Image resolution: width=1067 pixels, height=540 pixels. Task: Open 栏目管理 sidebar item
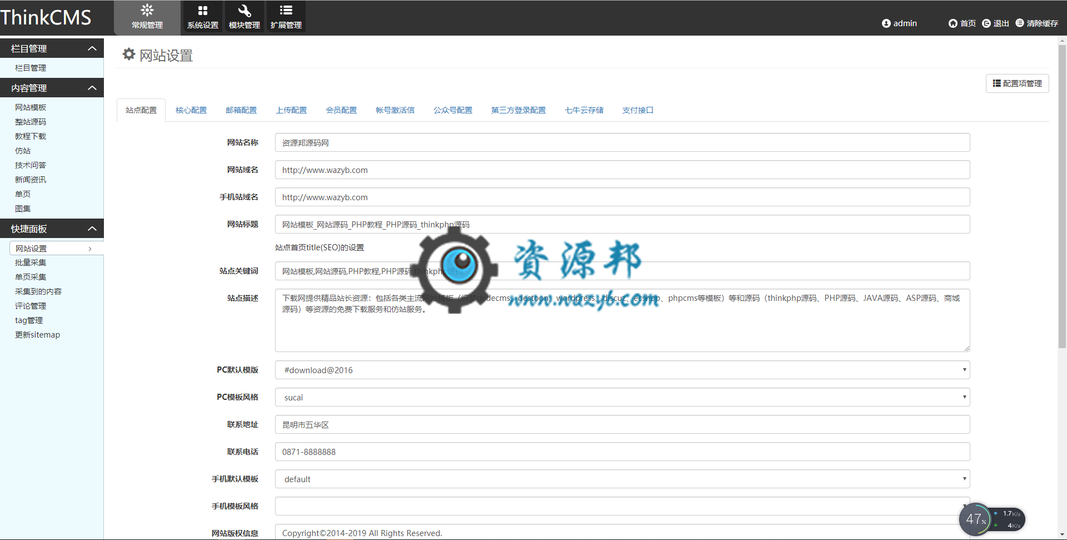tap(31, 68)
